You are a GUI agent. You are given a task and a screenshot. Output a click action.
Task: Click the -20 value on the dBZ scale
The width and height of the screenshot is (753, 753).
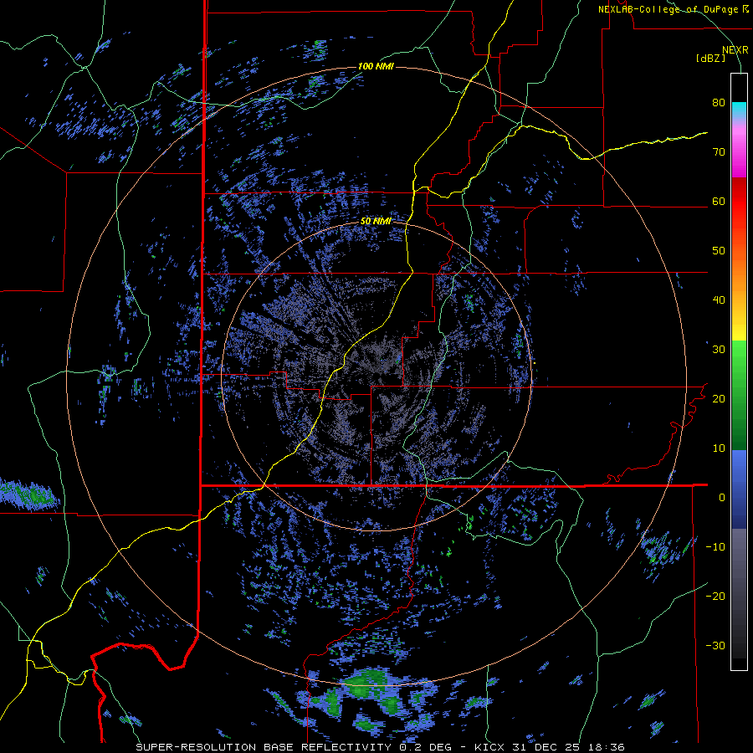coord(715,596)
